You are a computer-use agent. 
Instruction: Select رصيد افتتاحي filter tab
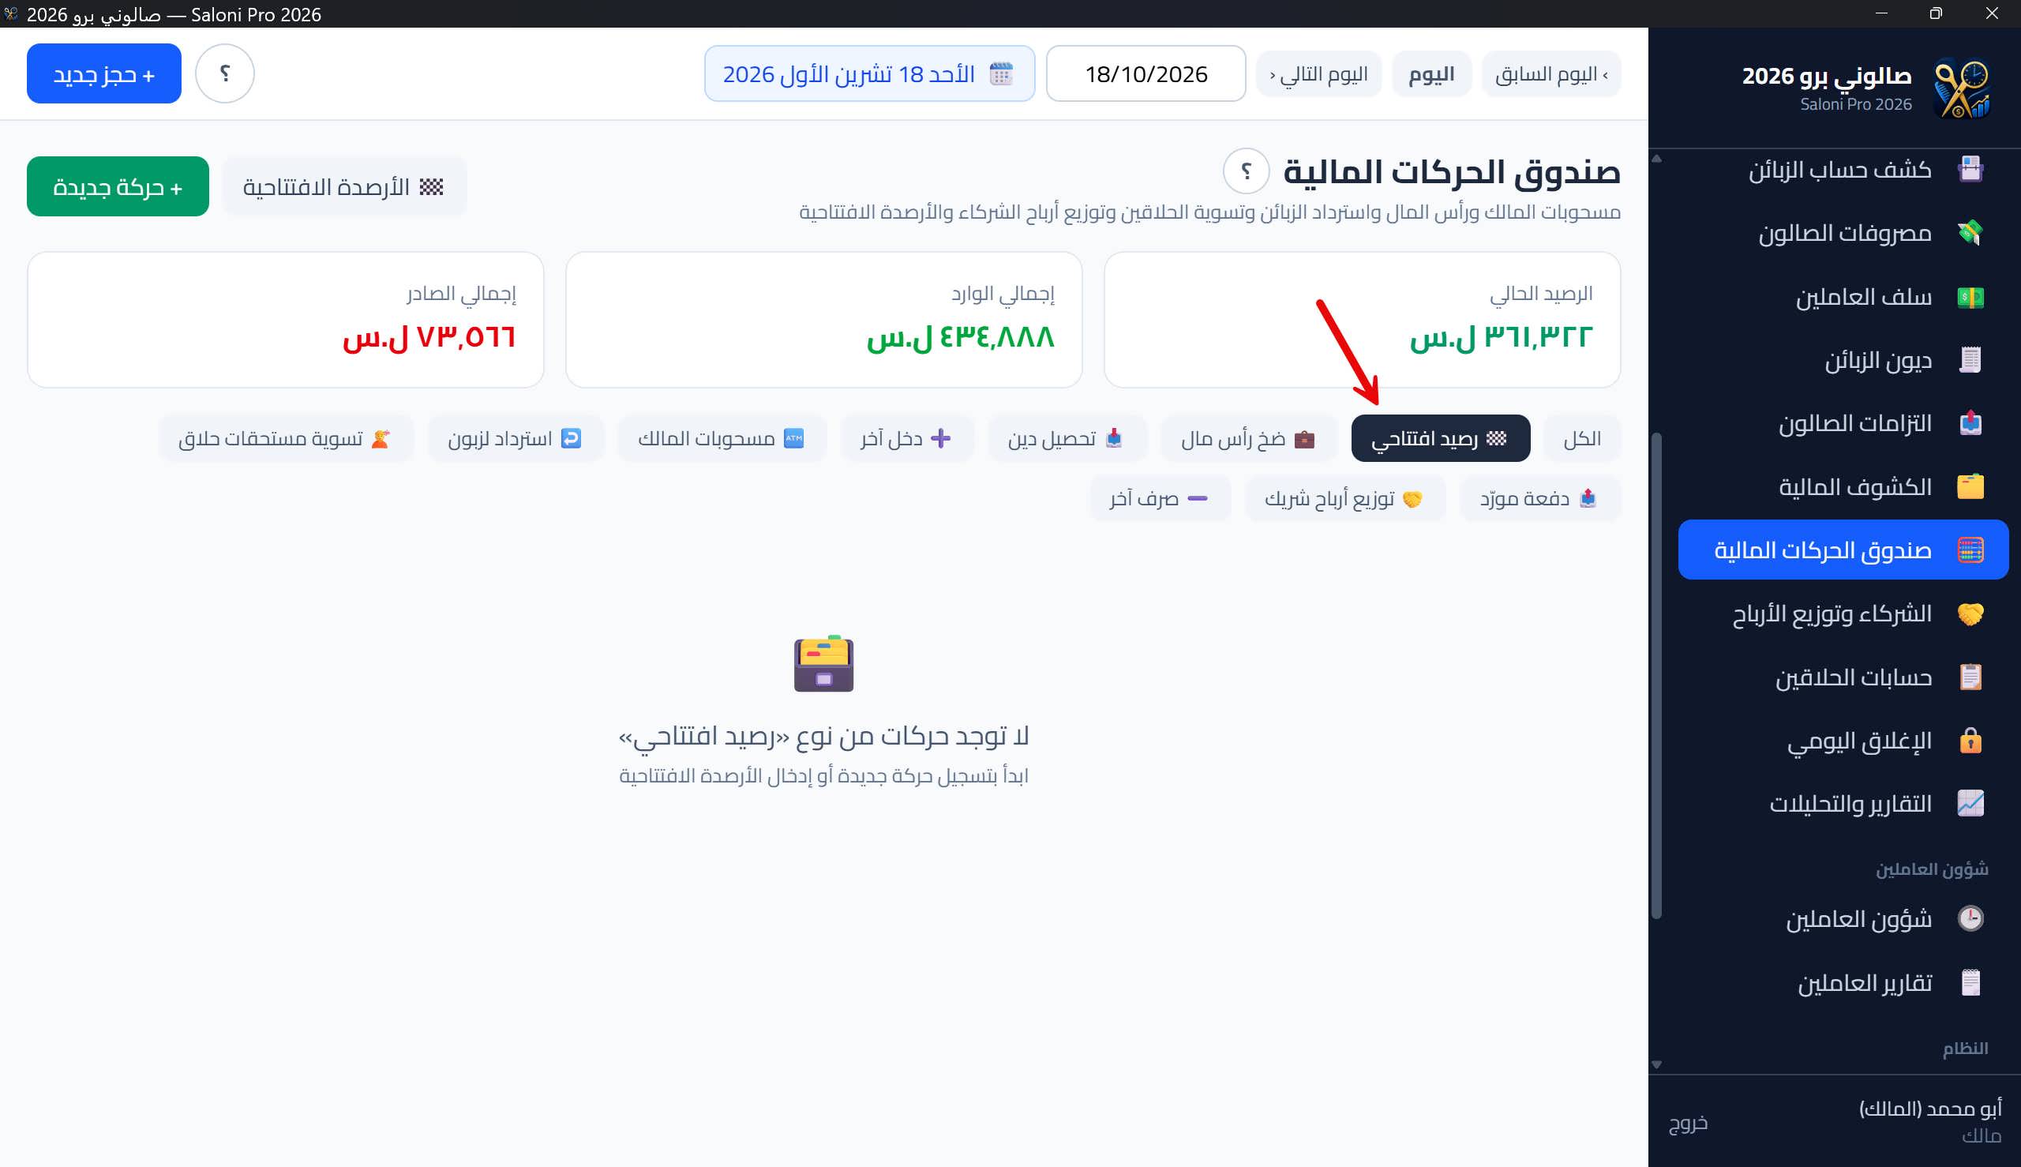(1440, 438)
